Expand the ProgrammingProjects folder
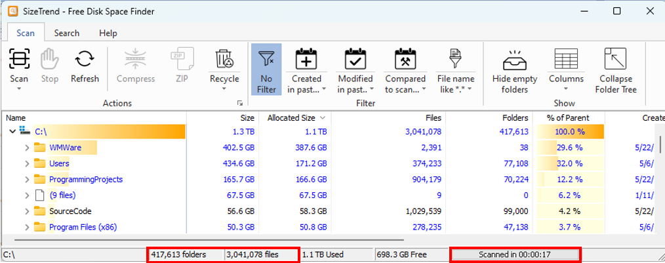 (27, 180)
